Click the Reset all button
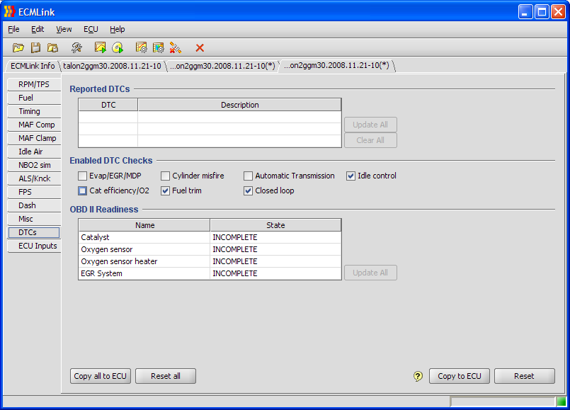 point(165,376)
